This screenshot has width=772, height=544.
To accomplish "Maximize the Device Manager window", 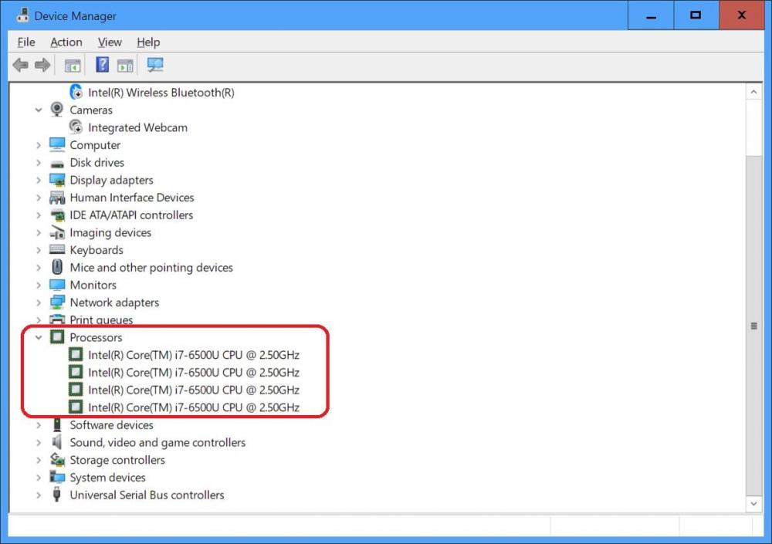I will (696, 15).
